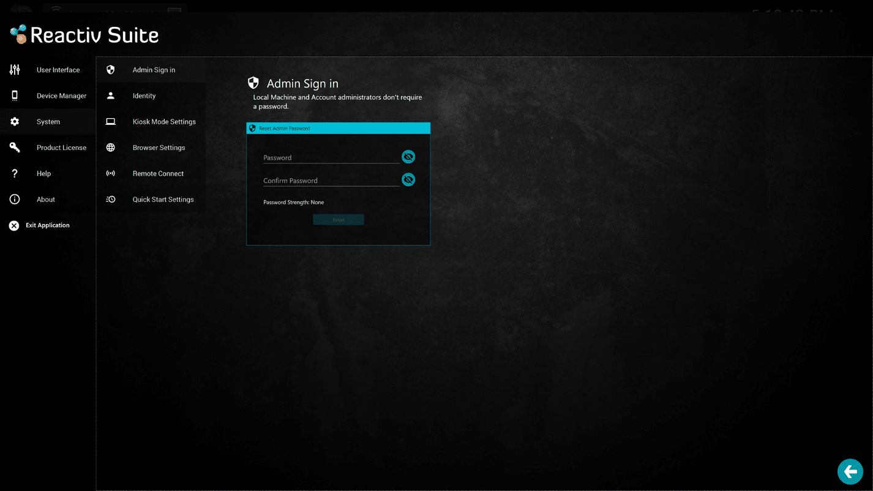Screen dimensions: 873x491
Task: Open Quick Start Settings
Action: (x=151, y=200)
